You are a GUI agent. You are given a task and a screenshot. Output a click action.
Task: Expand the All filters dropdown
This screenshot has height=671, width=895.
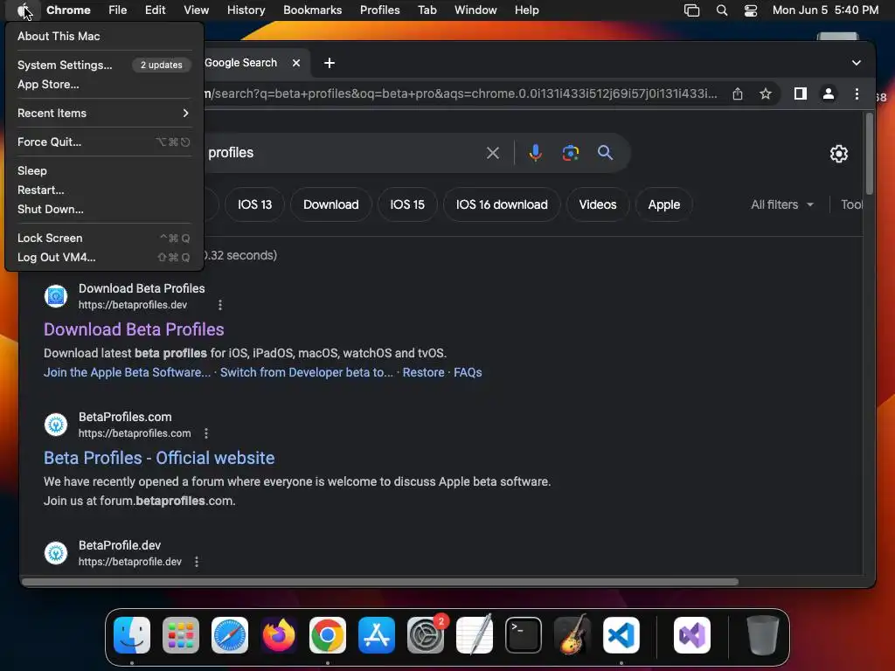coord(782,204)
